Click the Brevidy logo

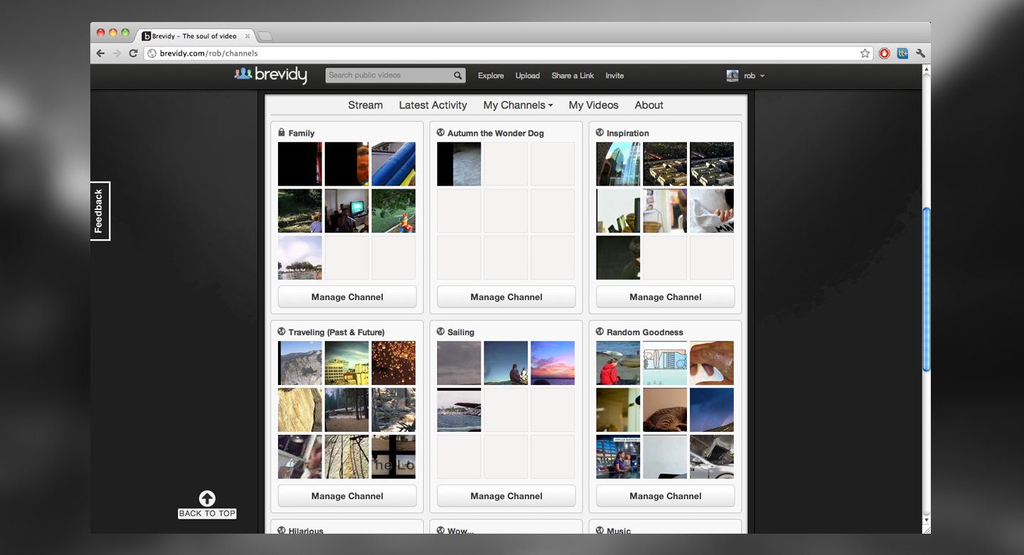click(271, 75)
